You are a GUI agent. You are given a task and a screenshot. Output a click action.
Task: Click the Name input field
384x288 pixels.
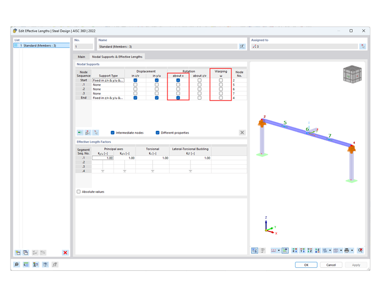pos(168,46)
